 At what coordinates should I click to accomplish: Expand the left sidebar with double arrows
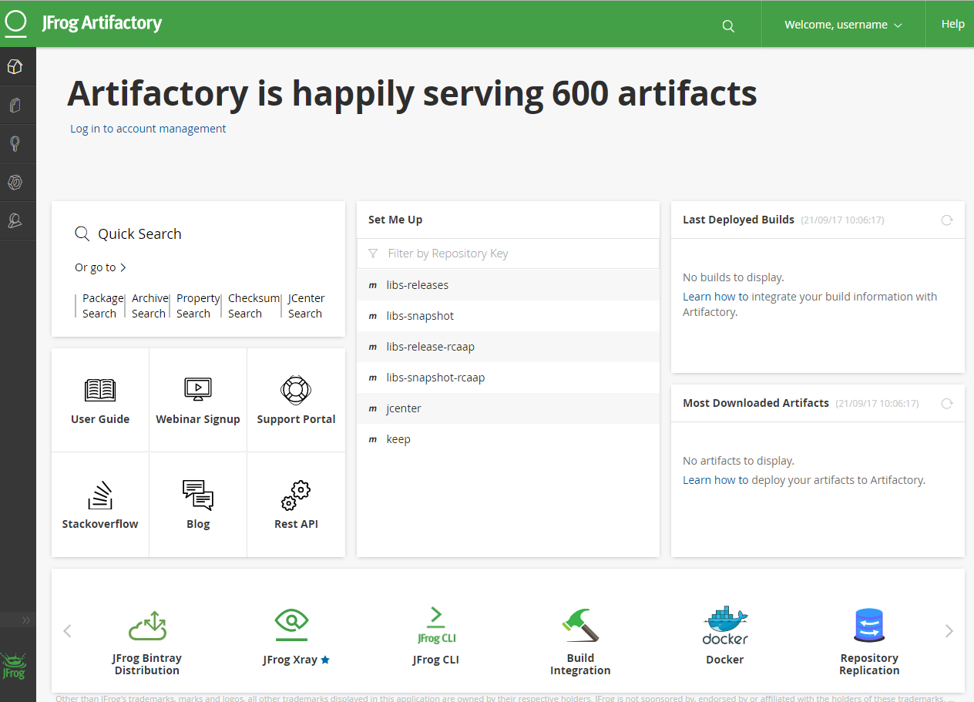click(25, 620)
